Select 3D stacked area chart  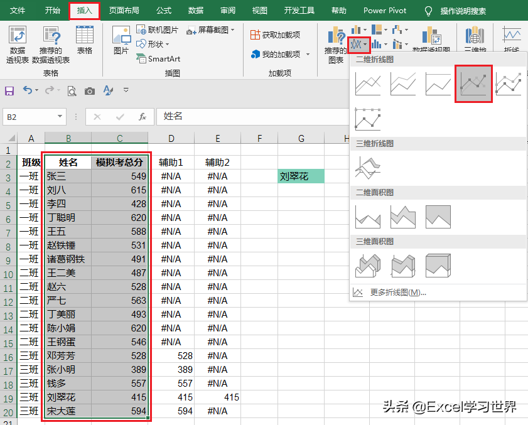tap(402, 266)
